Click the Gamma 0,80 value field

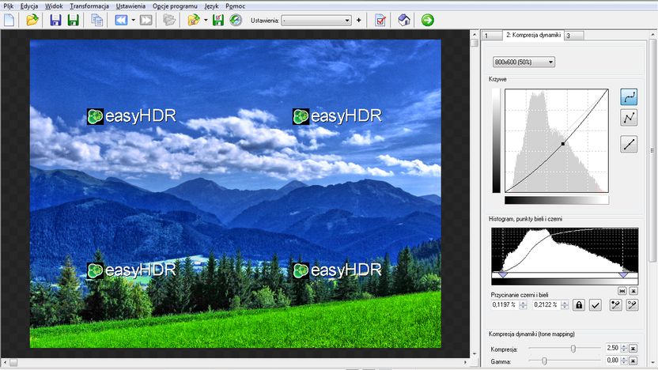tap(612, 361)
